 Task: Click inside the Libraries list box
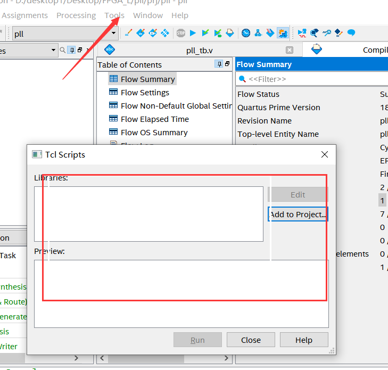148,214
